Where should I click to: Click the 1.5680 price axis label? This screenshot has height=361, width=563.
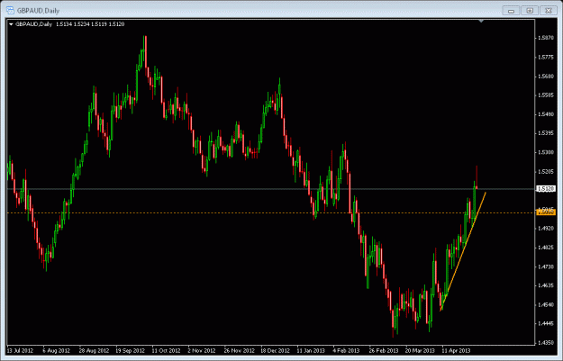tap(546, 77)
